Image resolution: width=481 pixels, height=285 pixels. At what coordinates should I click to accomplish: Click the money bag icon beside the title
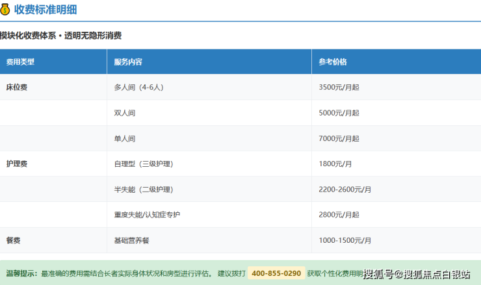5,9
